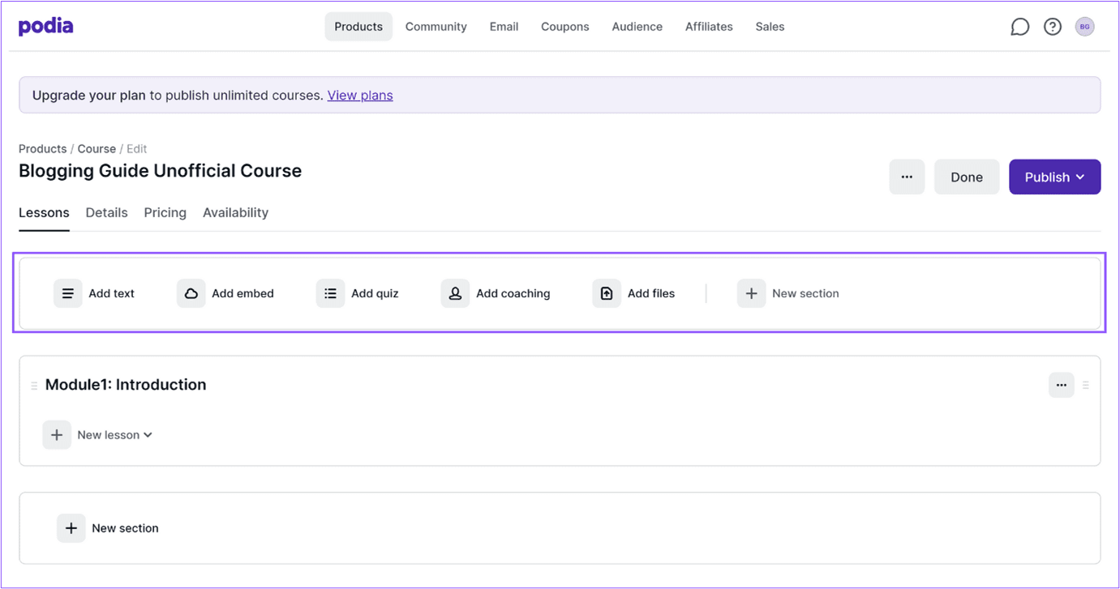The height and width of the screenshot is (589, 1120).
Task: Open the Email nav item
Action: 504,27
